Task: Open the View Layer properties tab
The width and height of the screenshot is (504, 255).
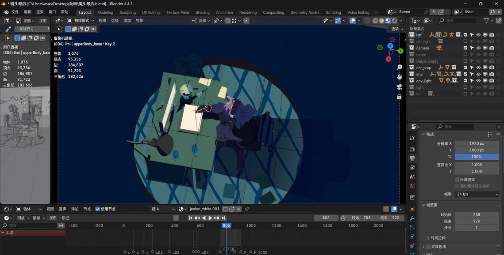Action: point(412,168)
